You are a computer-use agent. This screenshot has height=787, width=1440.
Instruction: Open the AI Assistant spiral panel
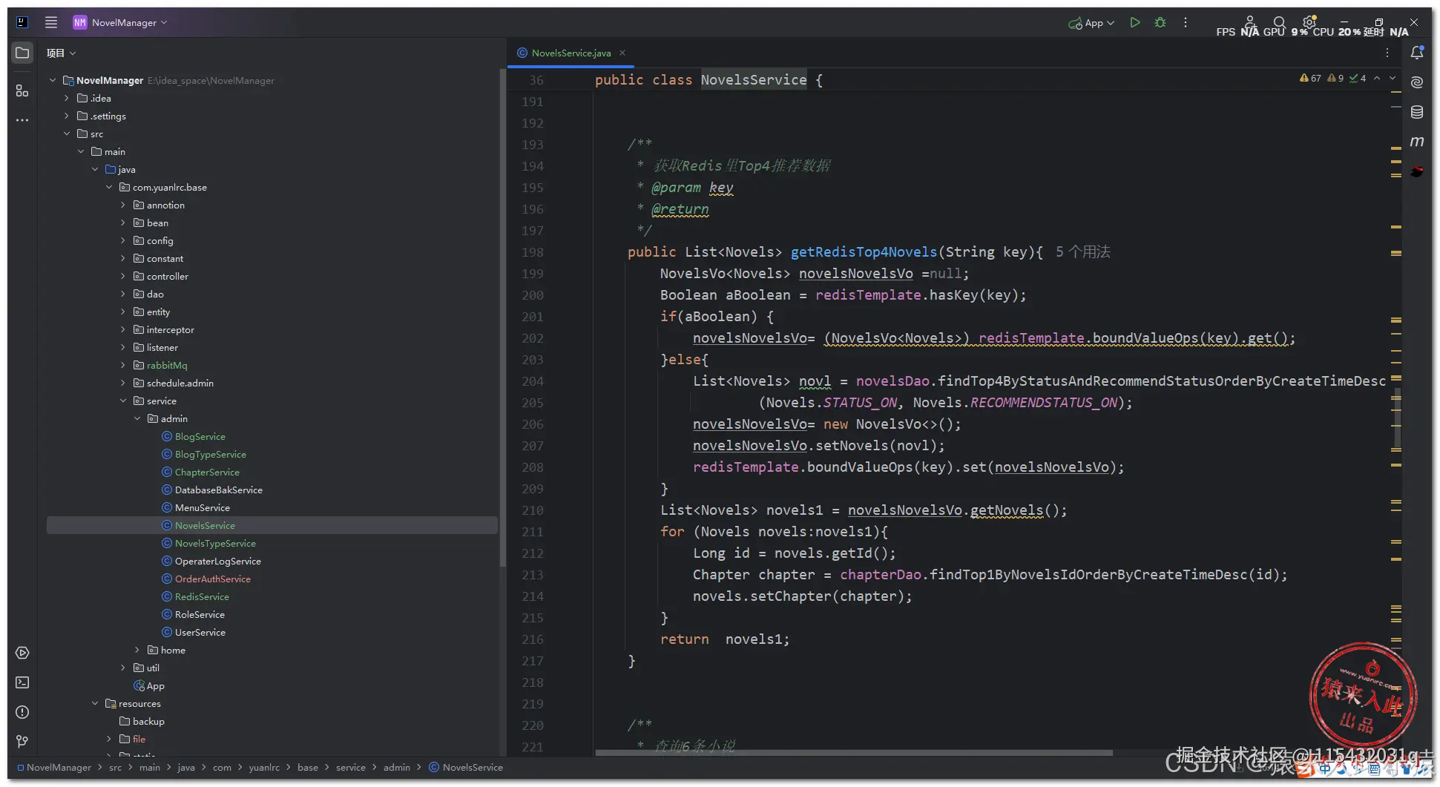(x=1417, y=82)
